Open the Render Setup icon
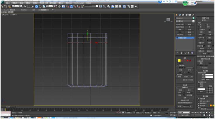 (x=128, y=6)
